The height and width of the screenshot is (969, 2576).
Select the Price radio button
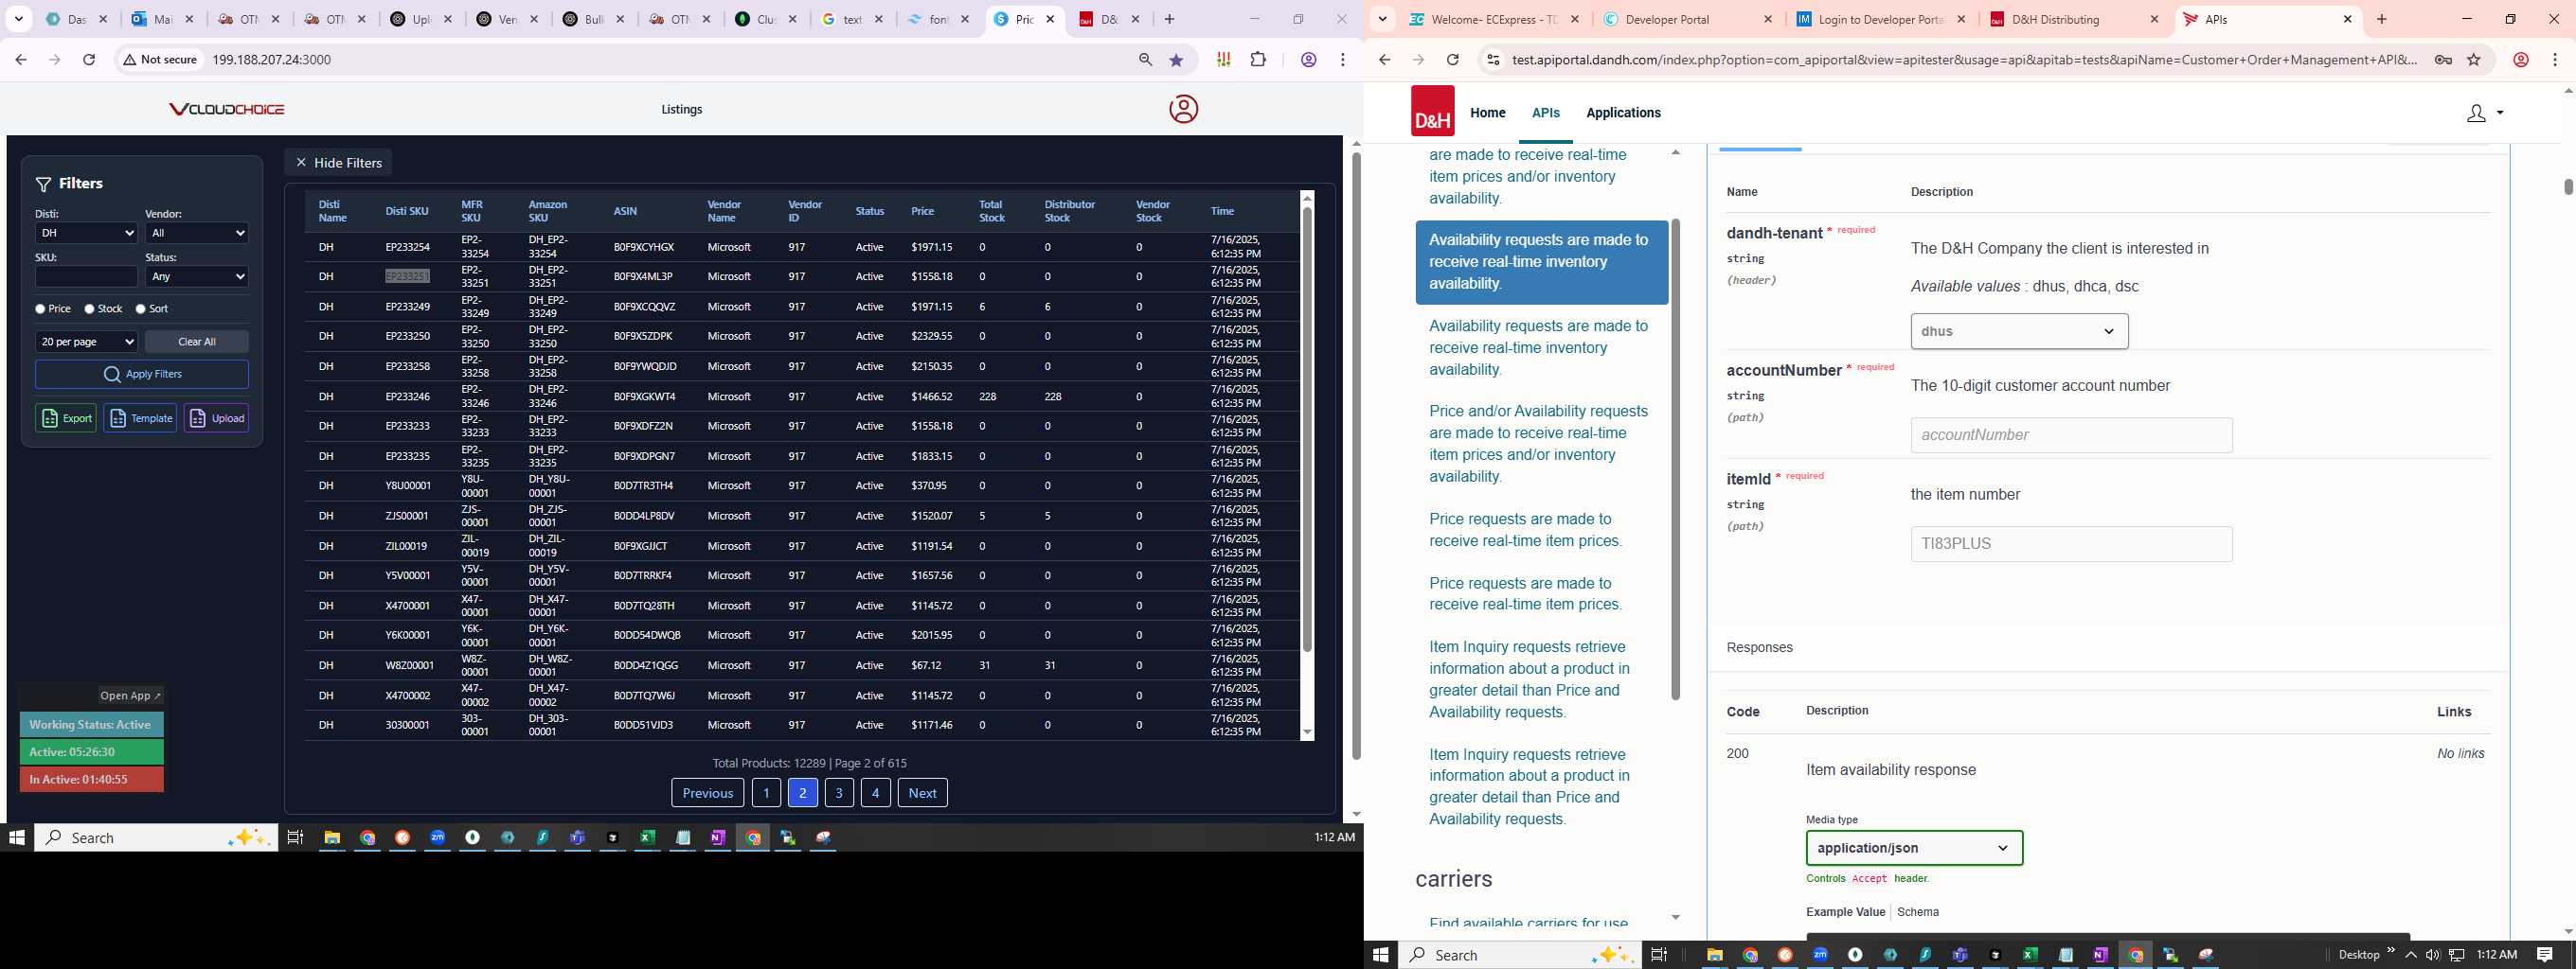(40, 309)
